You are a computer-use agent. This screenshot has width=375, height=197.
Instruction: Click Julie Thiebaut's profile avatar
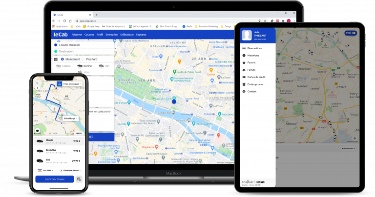[247, 35]
